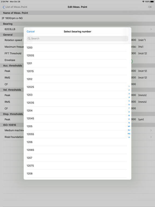Jump to index section 5
Screen dimensions: 155x207
pos(129,101)
